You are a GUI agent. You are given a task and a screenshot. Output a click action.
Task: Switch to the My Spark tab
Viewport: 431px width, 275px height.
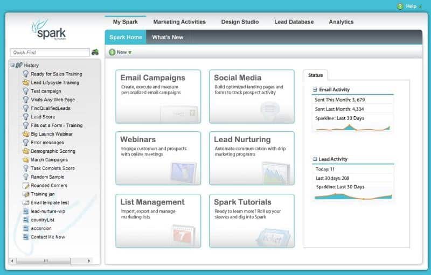click(x=126, y=22)
